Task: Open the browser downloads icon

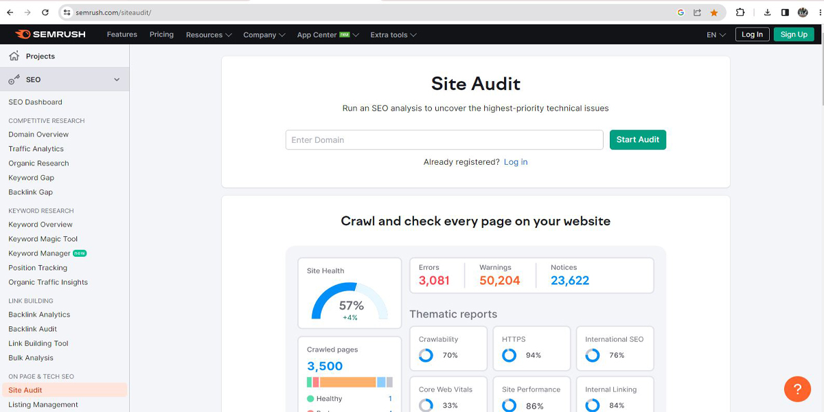Action: [x=768, y=12]
